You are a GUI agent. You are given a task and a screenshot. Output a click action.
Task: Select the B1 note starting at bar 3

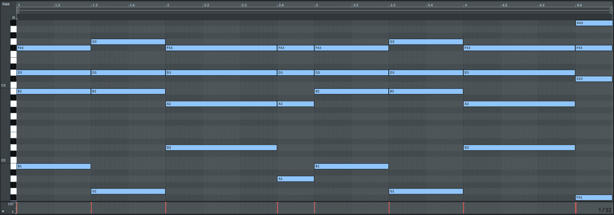[x=352, y=166]
